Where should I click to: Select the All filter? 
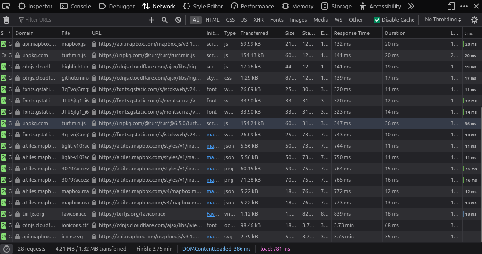(x=196, y=20)
